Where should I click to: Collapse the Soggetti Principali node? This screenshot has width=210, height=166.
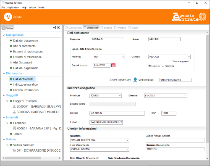(x=7, y=101)
